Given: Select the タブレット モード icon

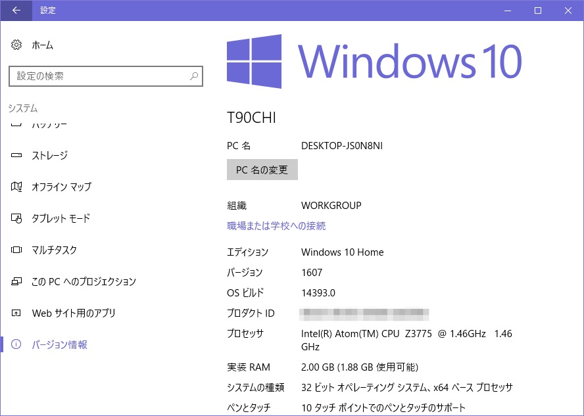Looking at the screenshot, I should point(16,218).
